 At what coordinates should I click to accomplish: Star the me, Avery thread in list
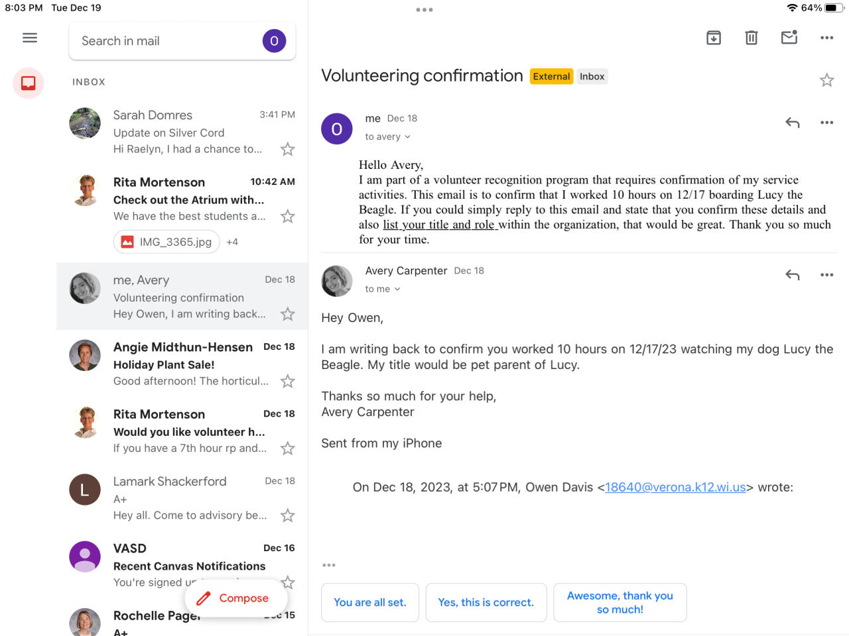pyautogui.click(x=287, y=314)
